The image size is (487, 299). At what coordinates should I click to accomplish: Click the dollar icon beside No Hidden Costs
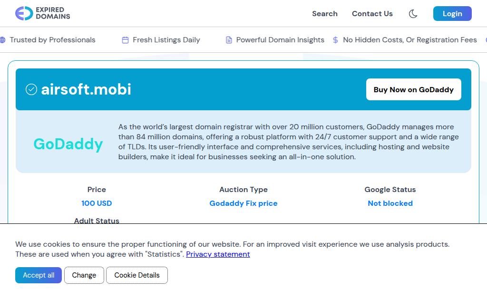pyautogui.click(x=335, y=40)
